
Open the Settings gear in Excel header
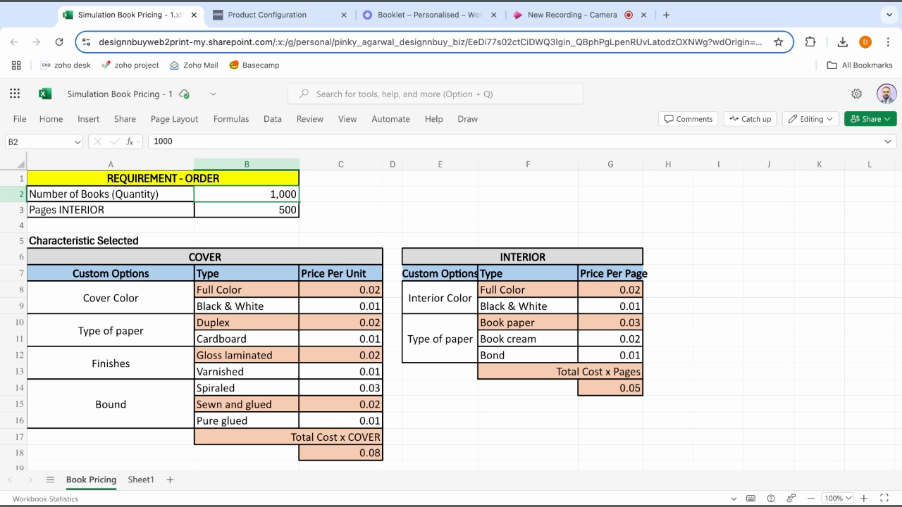[x=856, y=94]
